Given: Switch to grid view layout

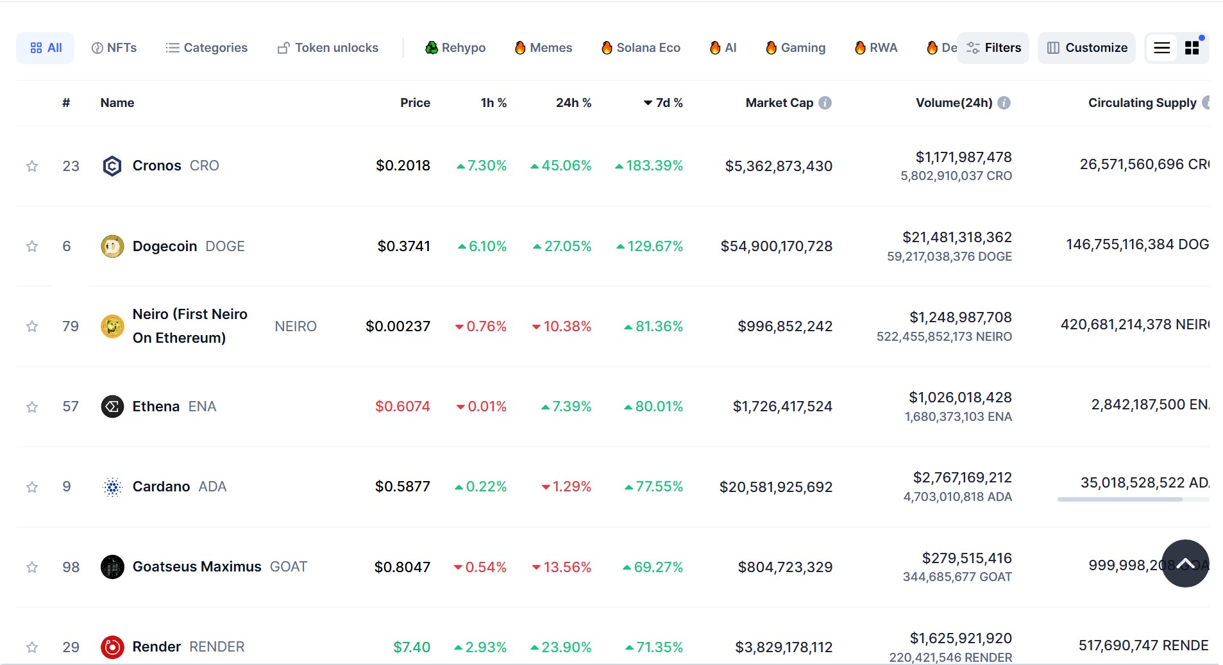Looking at the screenshot, I should [x=1192, y=48].
